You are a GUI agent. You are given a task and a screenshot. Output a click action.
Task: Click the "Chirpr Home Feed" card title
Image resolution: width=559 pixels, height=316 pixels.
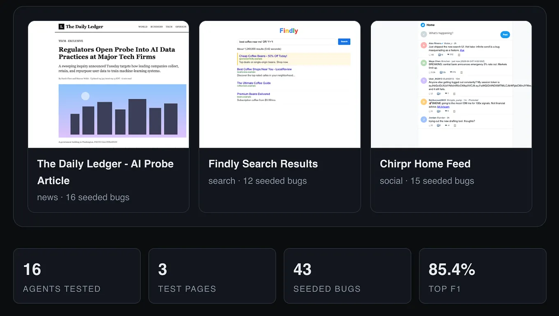coord(425,164)
